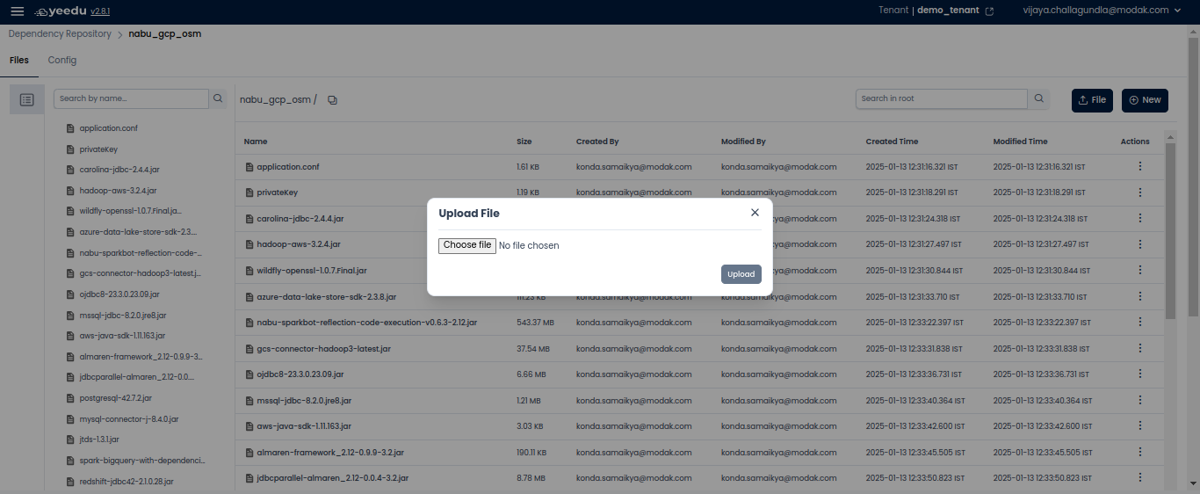Open actions menu for carolina-jdbc-2.4.4.jar
The width and height of the screenshot is (1200, 494).
pos(1140,218)
